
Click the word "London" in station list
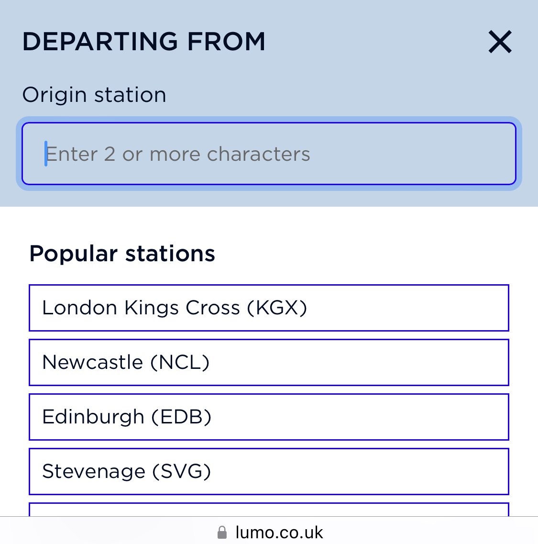(79, 308)
